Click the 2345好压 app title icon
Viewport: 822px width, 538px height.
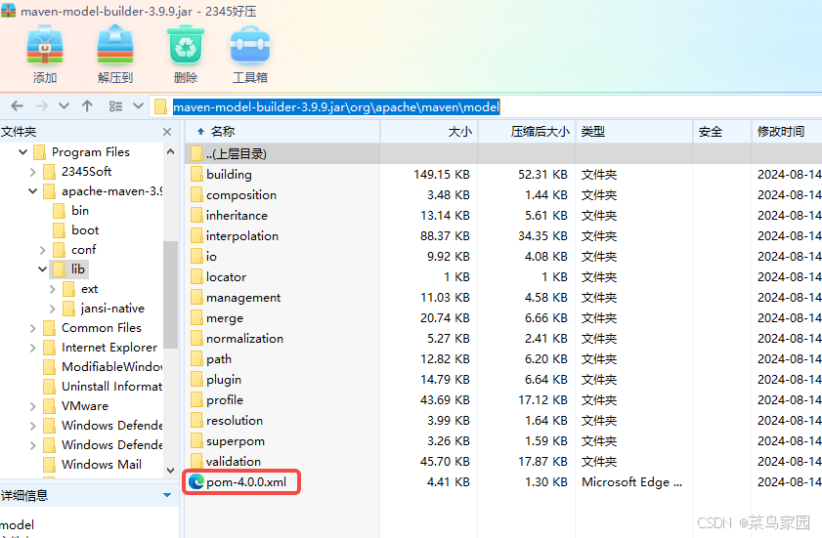pos(9,10)
